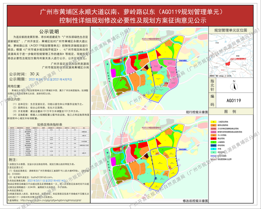Click the dark maroon parcel in 修改后控规示意图 map

146,156
